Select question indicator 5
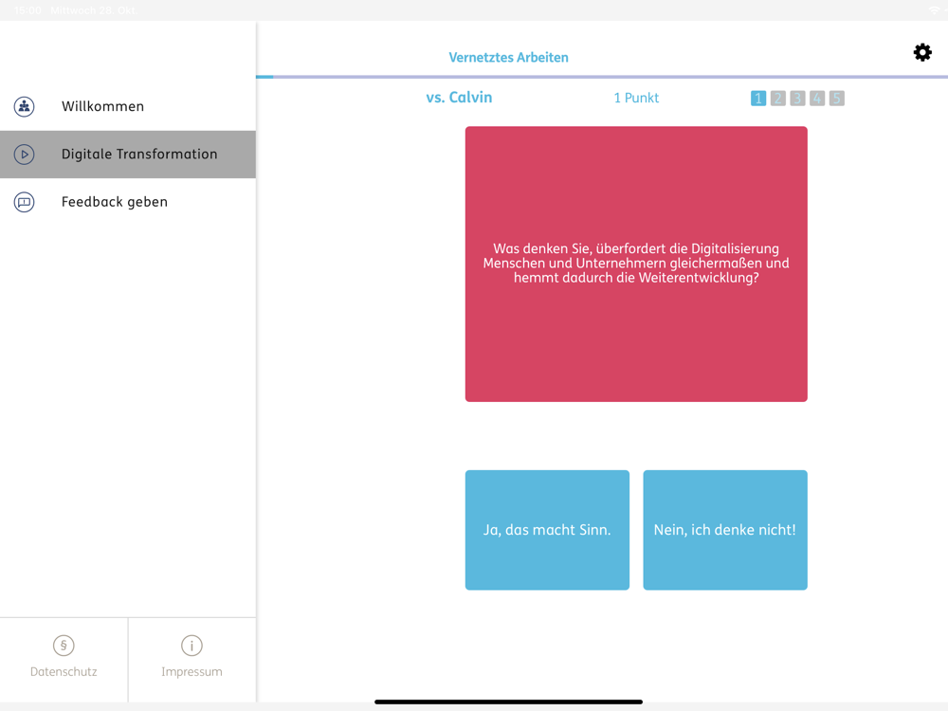 tap(837, 99)
